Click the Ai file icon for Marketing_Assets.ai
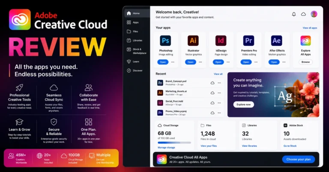 (160, 93)
